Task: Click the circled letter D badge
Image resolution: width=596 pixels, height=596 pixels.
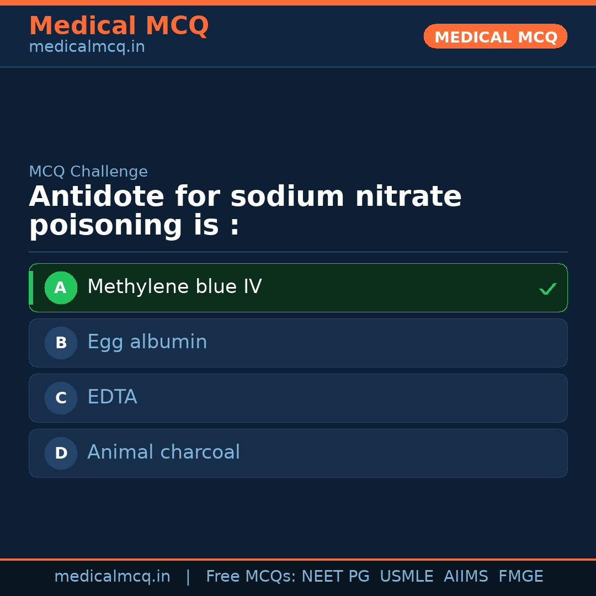Action: coord(61,453)
